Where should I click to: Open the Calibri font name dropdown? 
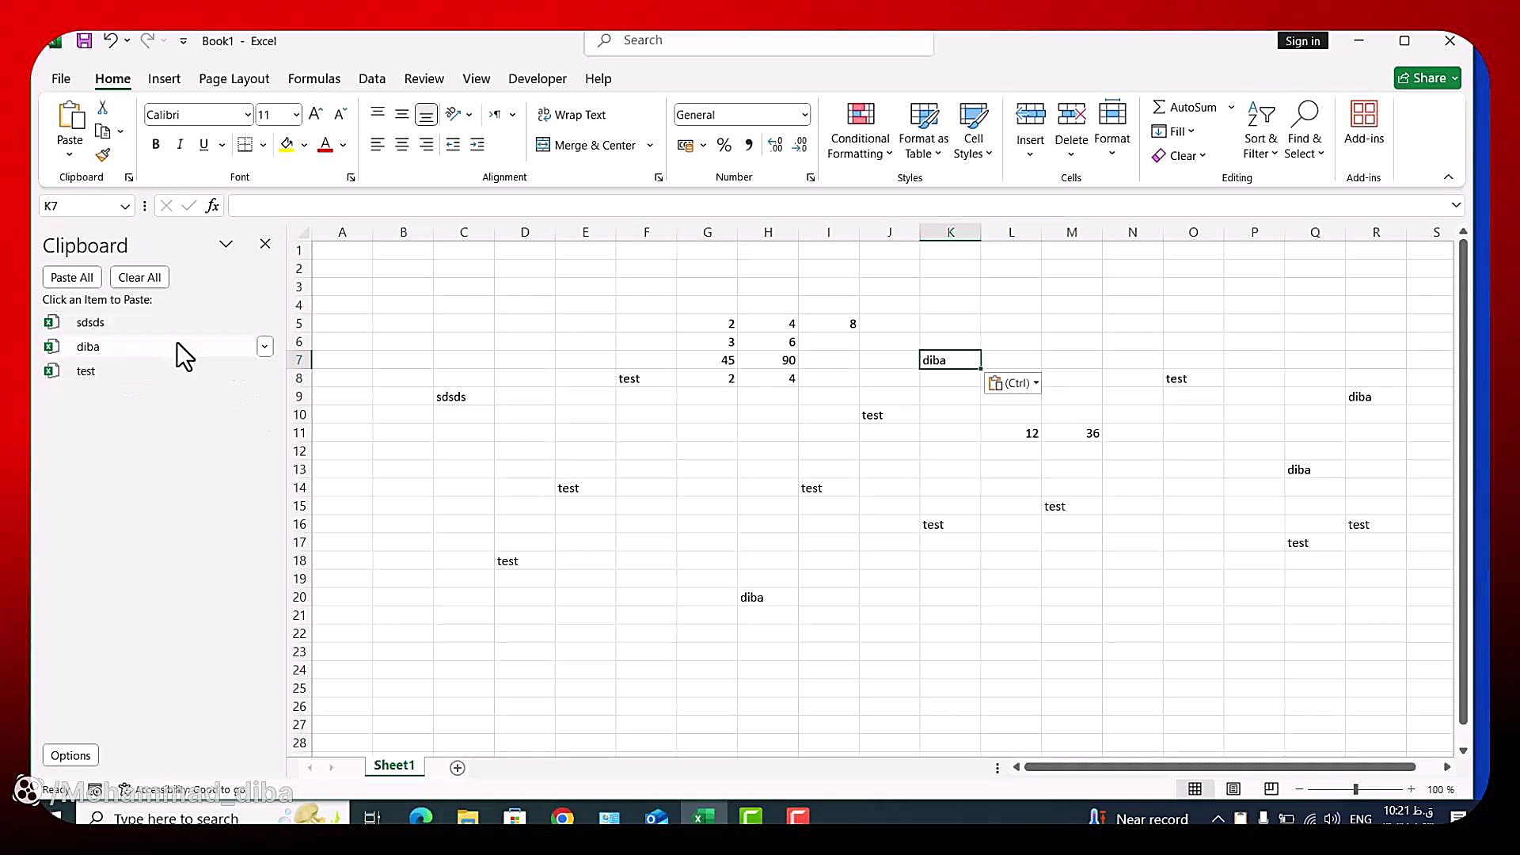click(x=247, y=115)
